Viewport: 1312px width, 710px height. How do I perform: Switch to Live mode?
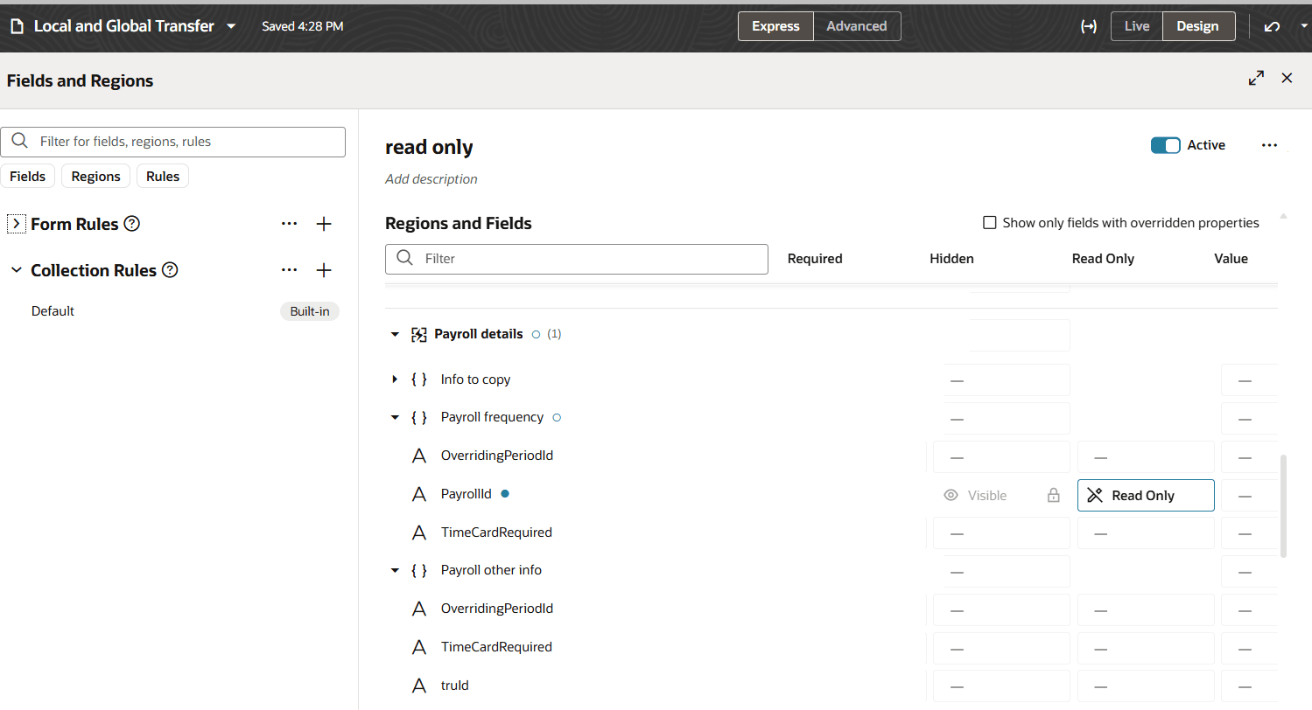click(1135, 26)
